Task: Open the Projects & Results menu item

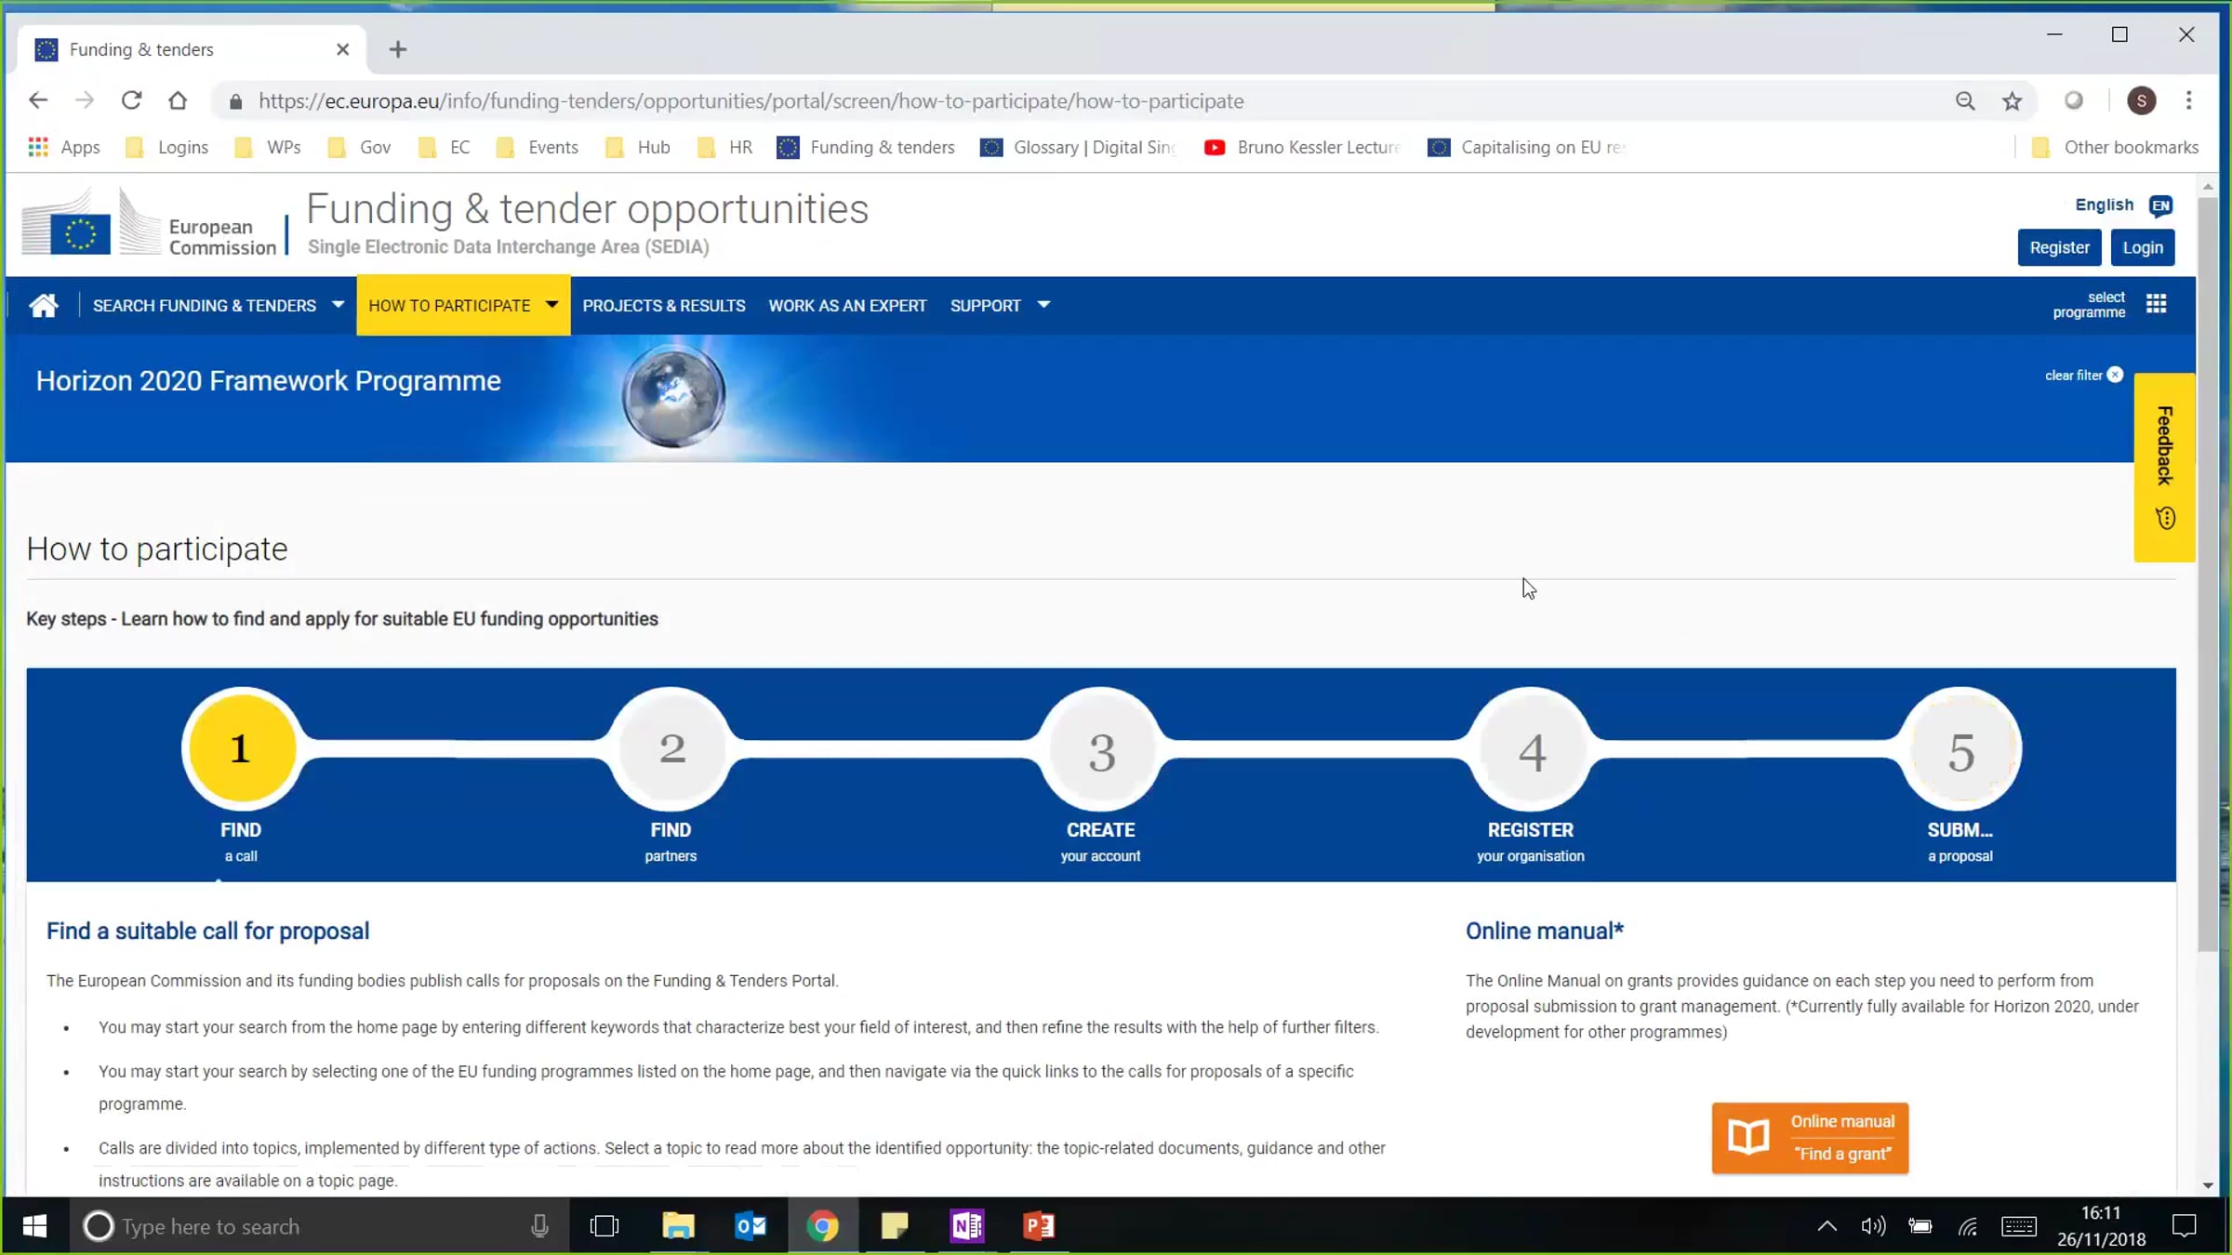Action: coord(664,305)
